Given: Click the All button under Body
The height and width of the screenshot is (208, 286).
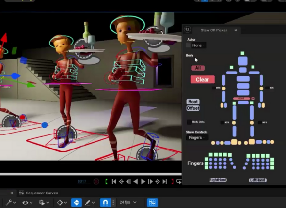Looking at the screenshot, I should point(198,68).
